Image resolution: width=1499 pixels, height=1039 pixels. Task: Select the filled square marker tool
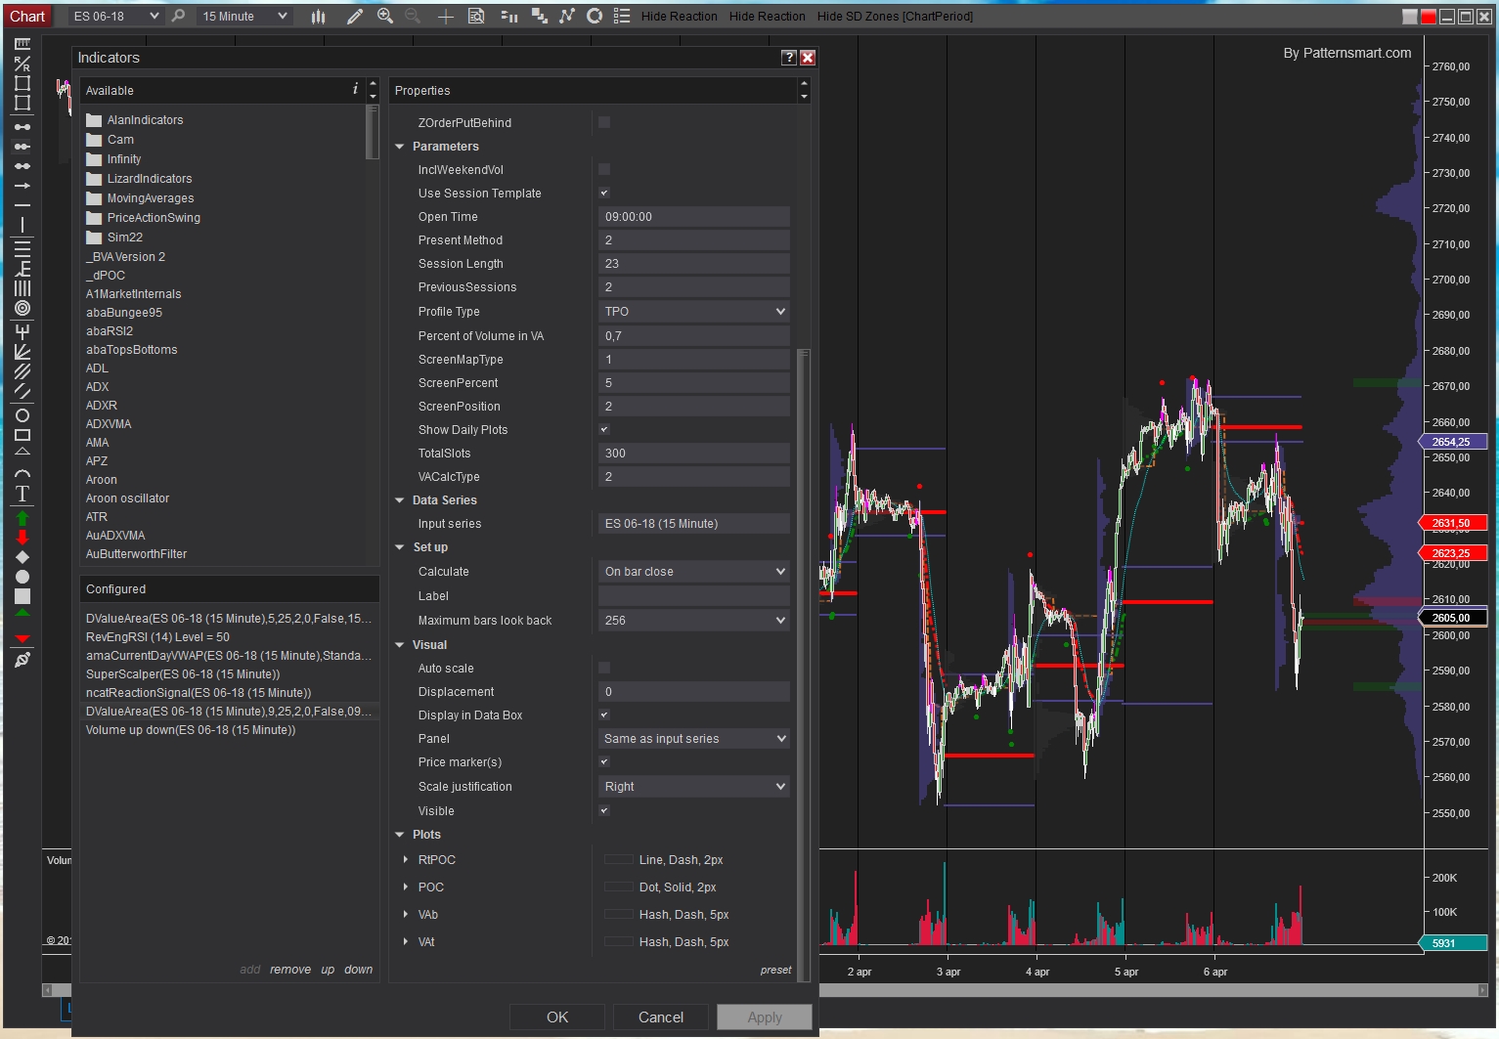coord(22,596)
